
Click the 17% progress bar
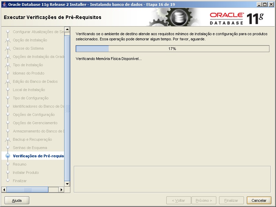[172, 49]
